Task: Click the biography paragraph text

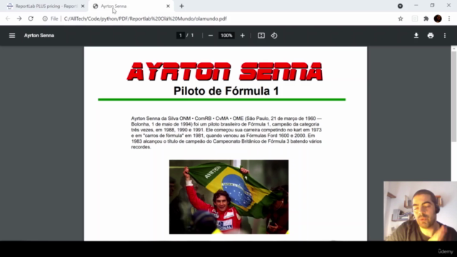Action: pyautogui.click(x=226, y=133)
